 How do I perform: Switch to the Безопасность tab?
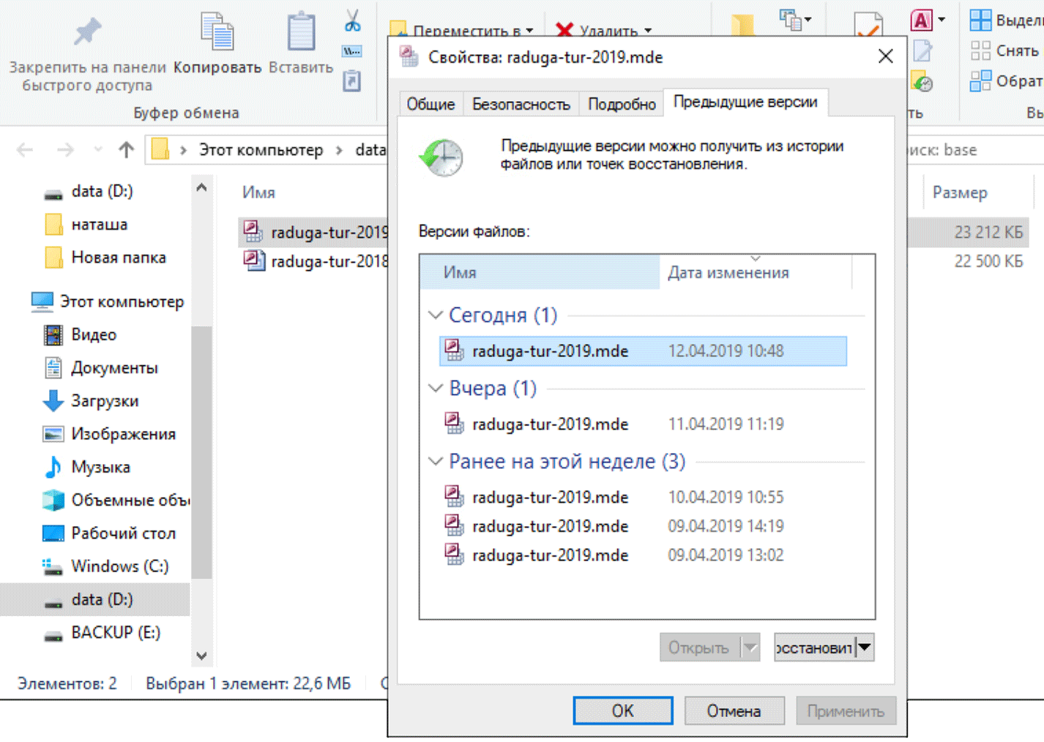[521, 104]
